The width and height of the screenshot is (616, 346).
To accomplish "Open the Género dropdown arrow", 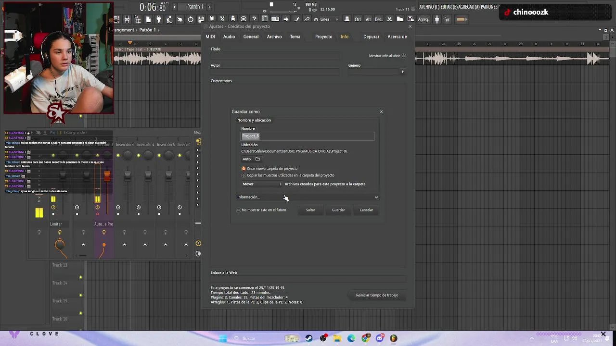I will pos(403,72).
